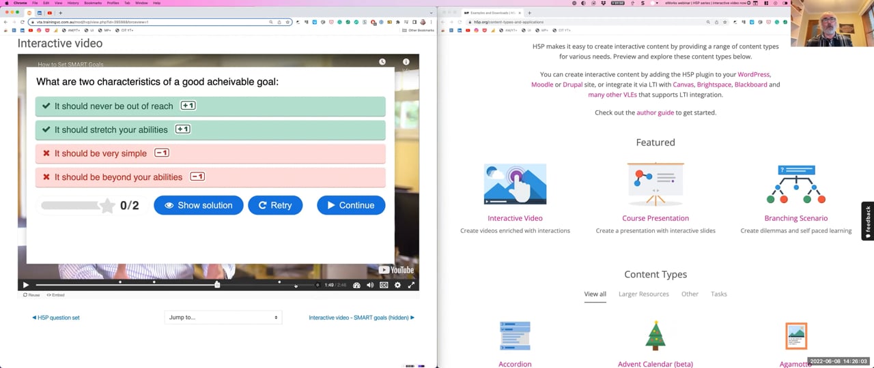Image resolution: width=874 pixels, height=368 pixels.
Task: Open the Feedback side tab
Action: pos(868,221)
